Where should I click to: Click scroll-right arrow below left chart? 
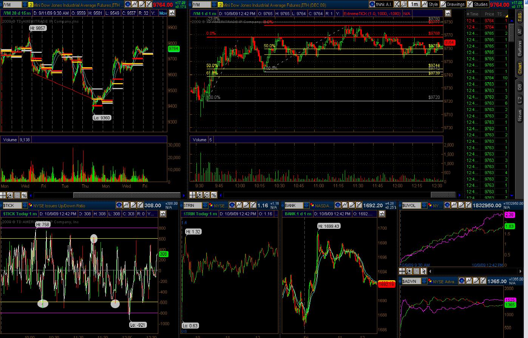pyautogui.click(x=184, y=195)
